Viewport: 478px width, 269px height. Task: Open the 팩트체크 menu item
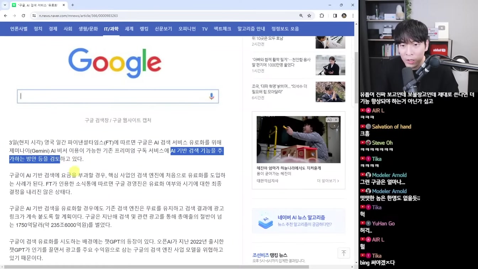click(x=222, y=29)
